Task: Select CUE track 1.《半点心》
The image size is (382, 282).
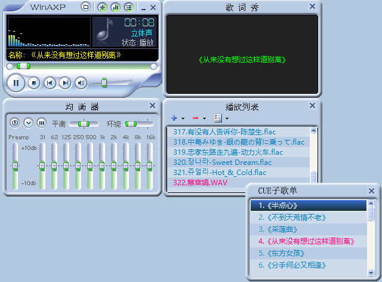Action: 309,206
